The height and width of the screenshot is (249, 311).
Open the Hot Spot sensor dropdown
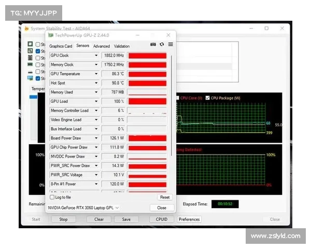pyautogui.click(x=96, y=83)
